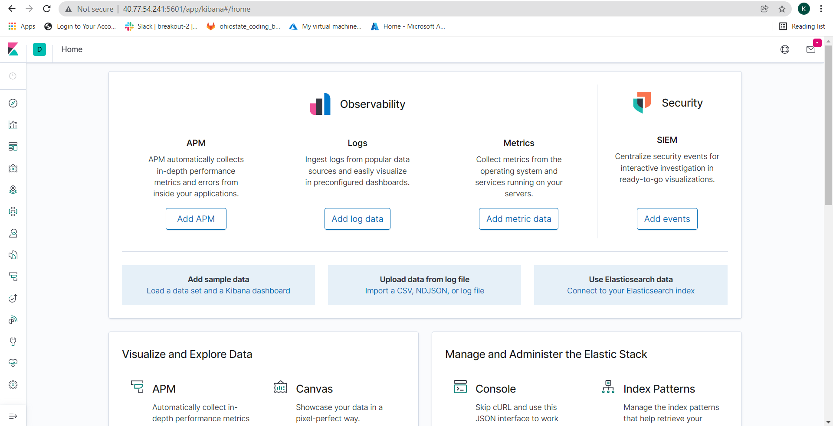833x426 pixels.
Task: Show recently viewed items clock icon
Action: 13,76
